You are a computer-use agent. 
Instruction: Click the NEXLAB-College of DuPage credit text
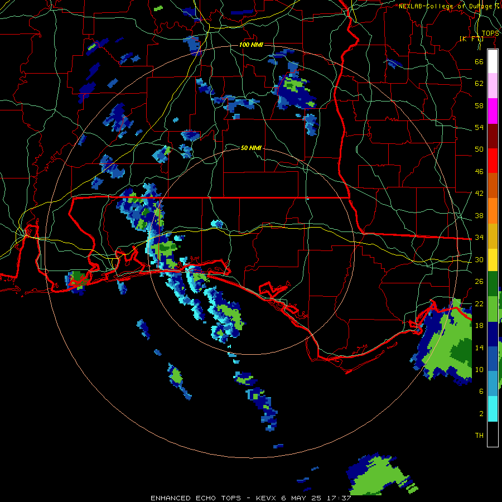[x=449, y=6]
